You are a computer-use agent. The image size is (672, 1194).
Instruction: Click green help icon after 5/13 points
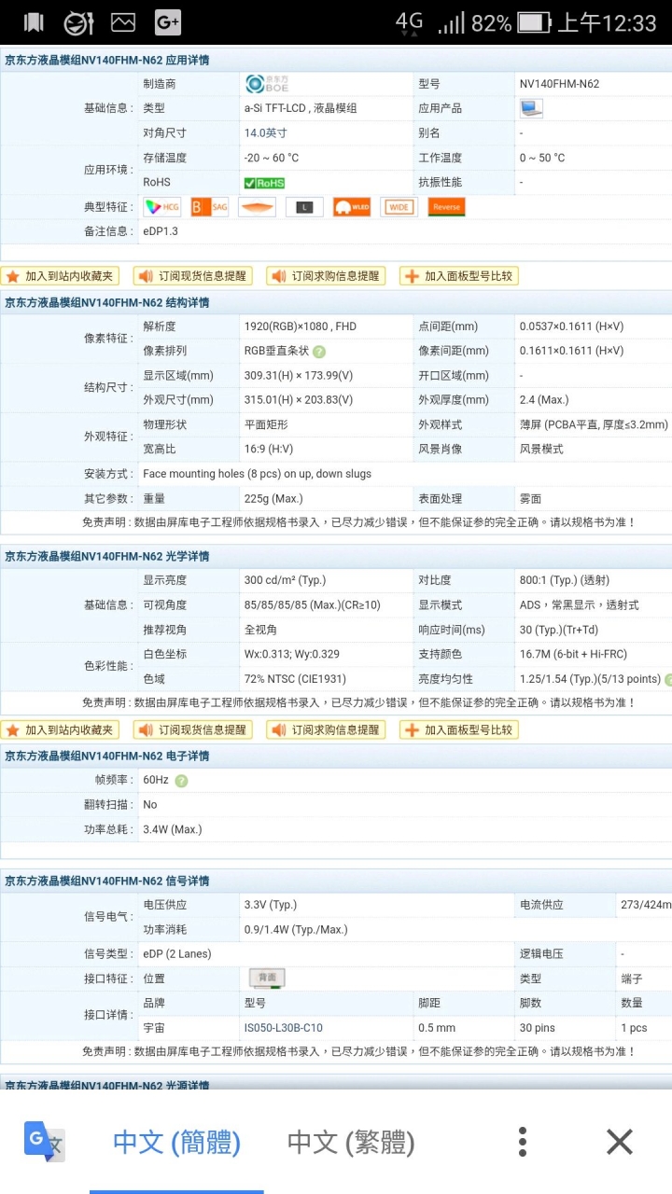(x=668, y=680)
